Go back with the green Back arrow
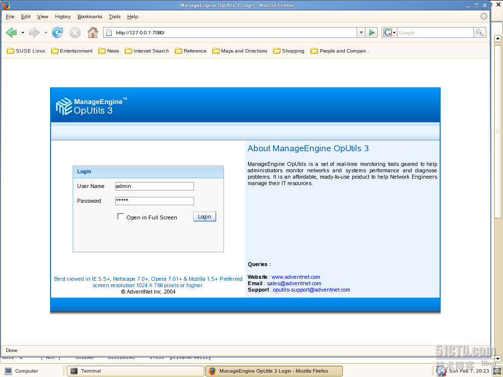 (x=12, y=32)
